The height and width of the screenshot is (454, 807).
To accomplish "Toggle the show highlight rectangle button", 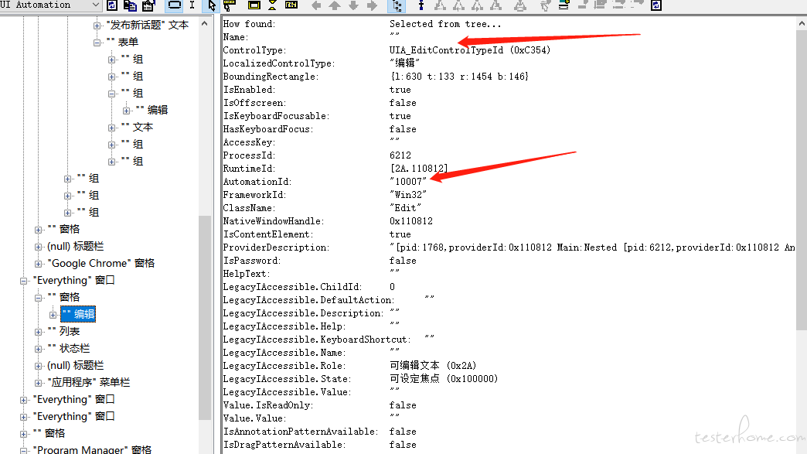I will (175, 5).
